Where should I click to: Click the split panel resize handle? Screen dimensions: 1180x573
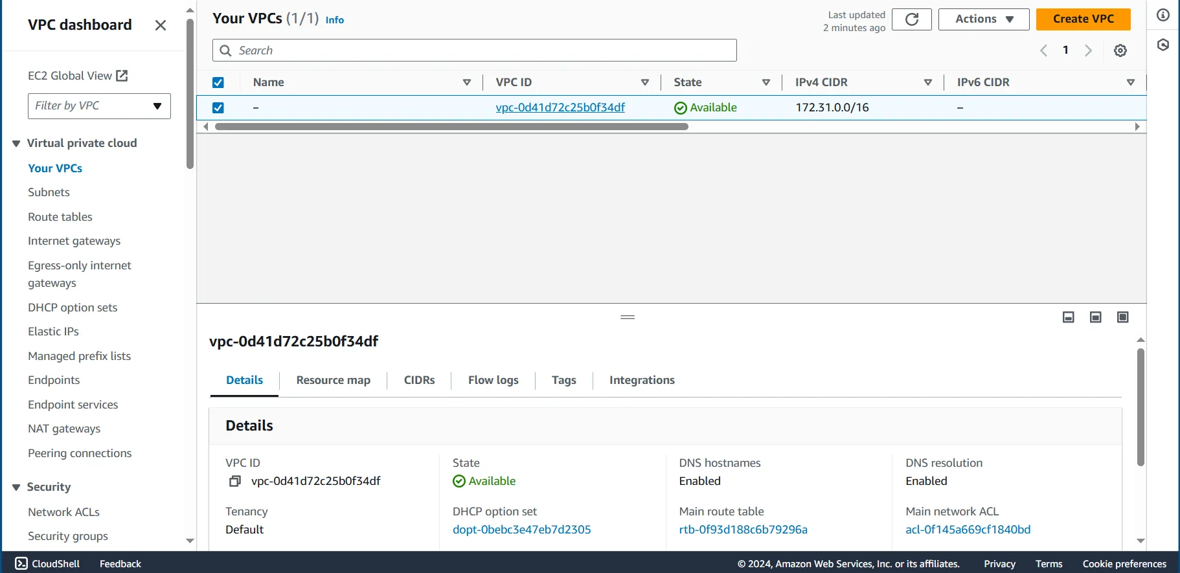[x=628, y=317]
